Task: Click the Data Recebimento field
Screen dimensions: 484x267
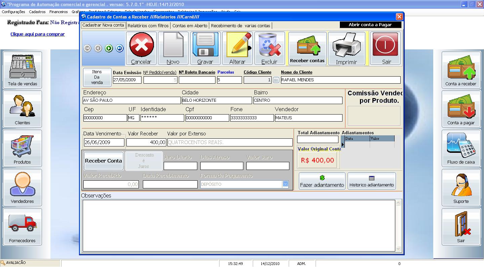Action: [170, 184]
